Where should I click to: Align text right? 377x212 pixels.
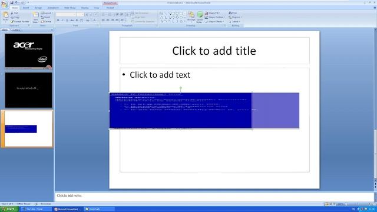[113, 21]
